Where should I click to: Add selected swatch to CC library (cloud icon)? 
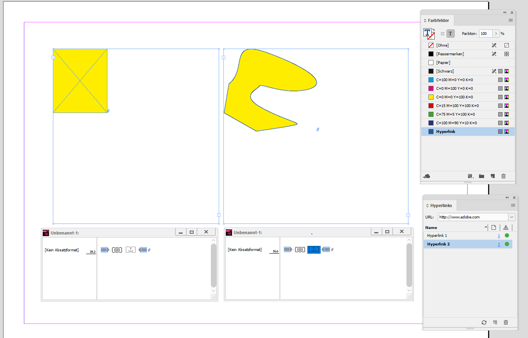[427, 176]
